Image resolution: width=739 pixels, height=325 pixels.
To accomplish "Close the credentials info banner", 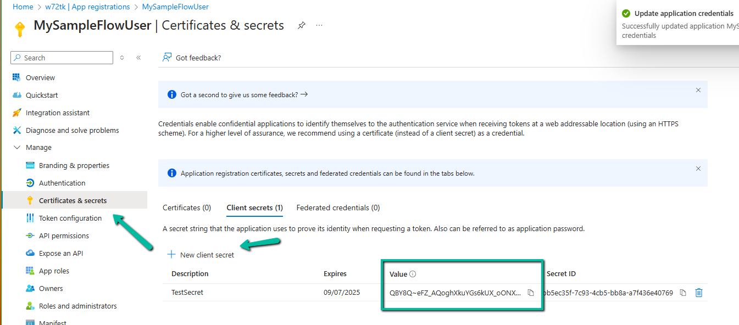I will [x=698, y=169].
